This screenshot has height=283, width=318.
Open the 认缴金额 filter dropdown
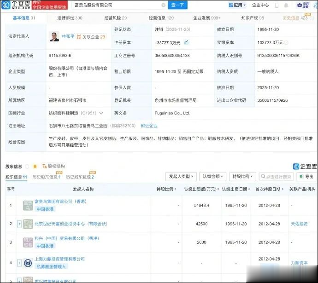coord(214,176)
